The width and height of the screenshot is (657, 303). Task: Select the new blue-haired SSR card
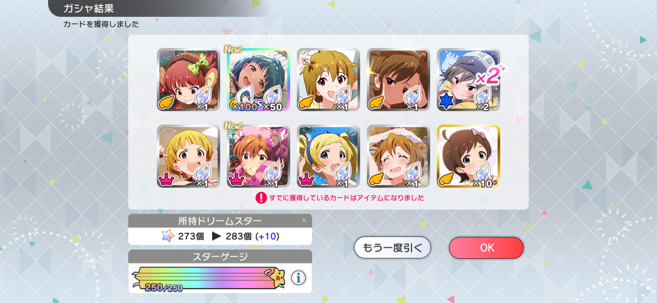[258, 80]
